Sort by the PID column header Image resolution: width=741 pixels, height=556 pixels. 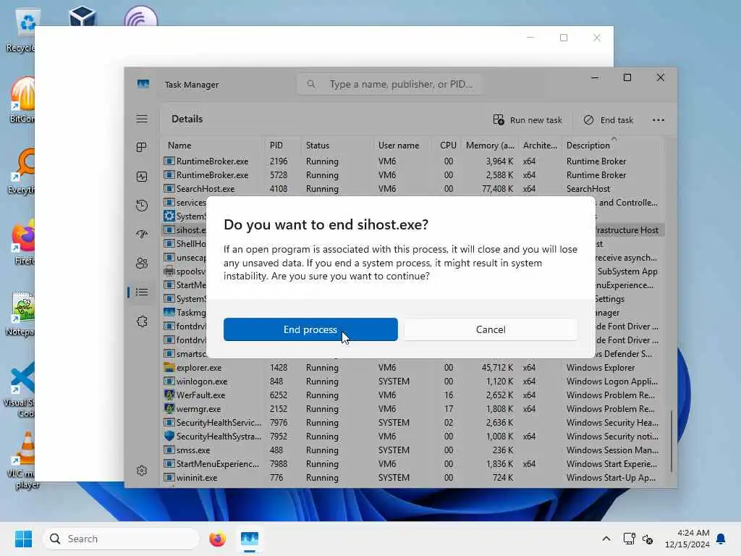tap(283, 146)
